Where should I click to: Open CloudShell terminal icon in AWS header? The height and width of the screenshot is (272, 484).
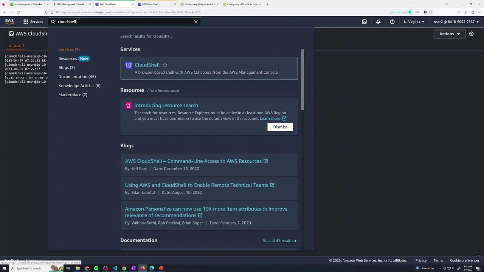tap(364, 22)
